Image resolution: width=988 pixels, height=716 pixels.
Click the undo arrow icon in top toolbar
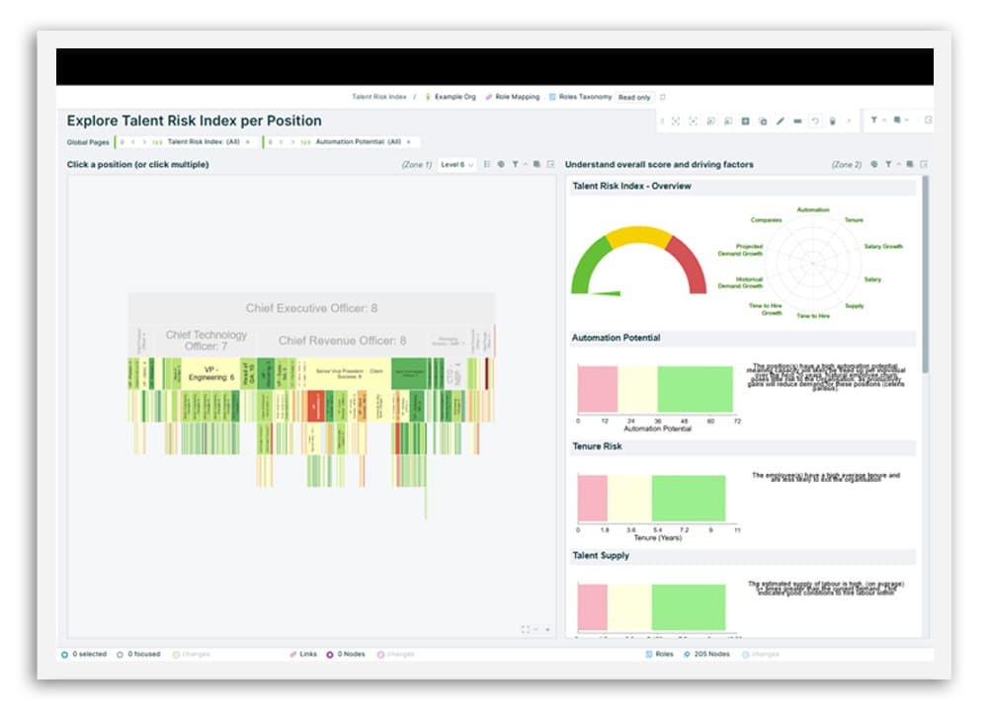point(815,121)
